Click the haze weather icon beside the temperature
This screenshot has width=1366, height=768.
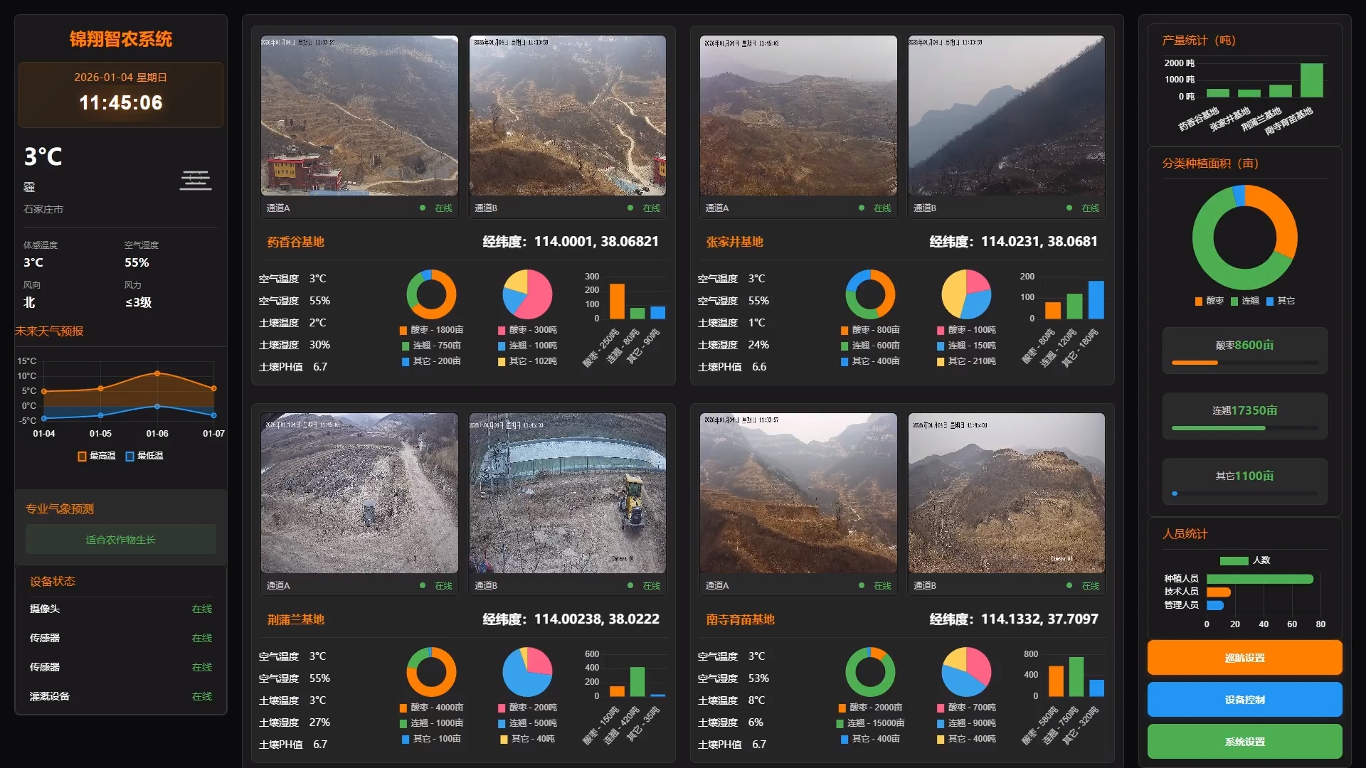point(195,181)
